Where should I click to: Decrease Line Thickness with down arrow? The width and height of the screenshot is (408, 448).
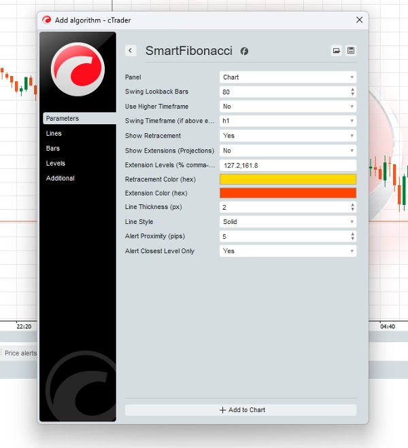[x=352, y=210]
